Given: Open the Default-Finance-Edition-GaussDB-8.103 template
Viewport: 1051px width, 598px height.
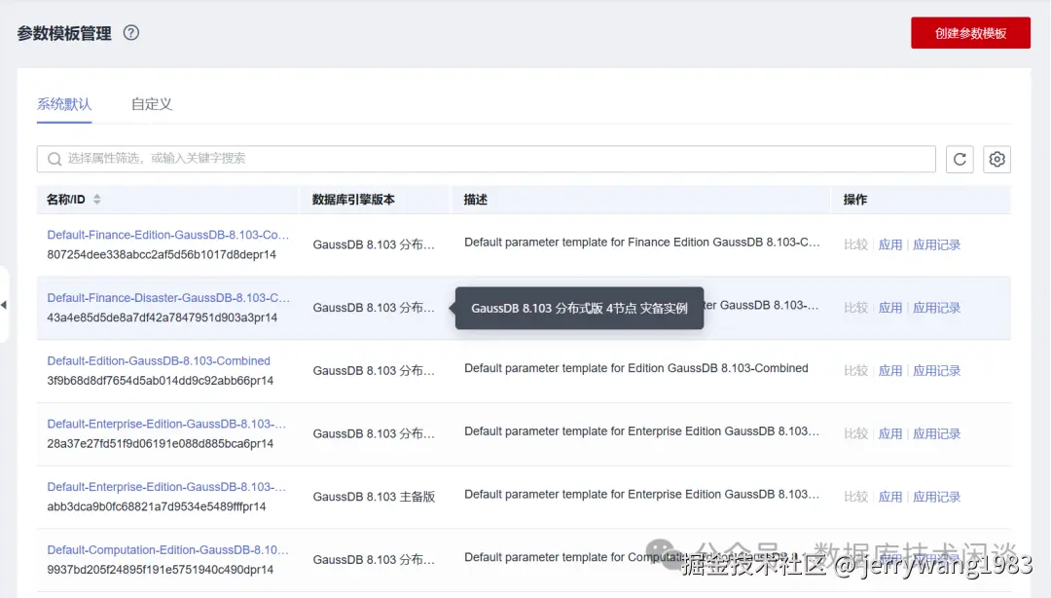Looking at the screenshot, I should pyautogui.click(x=167, y=235).
